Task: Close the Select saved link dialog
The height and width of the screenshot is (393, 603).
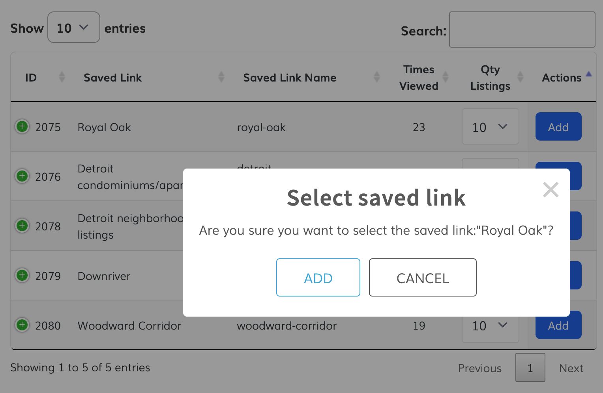Action: click(551, 190)
